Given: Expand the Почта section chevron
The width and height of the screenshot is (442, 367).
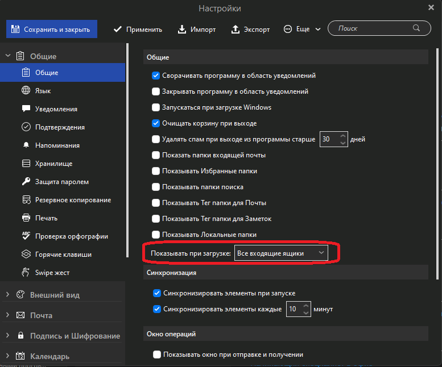Looking at the screenshot, I should [7, 315].
